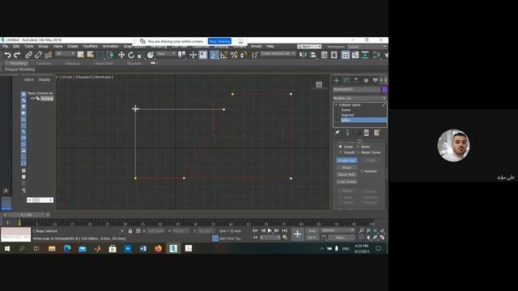Click the purple object color swatch

point(384,90)
